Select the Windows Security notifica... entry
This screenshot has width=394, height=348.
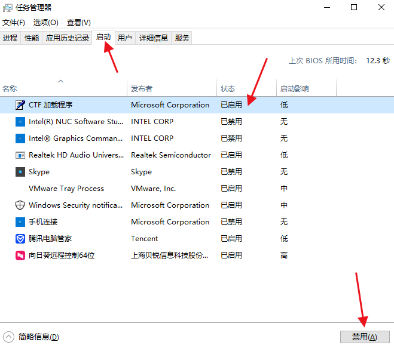[x=76, y=205]
